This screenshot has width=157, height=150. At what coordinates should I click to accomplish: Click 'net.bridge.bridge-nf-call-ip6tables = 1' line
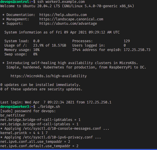pyautogui.click(x=40, y=120)
